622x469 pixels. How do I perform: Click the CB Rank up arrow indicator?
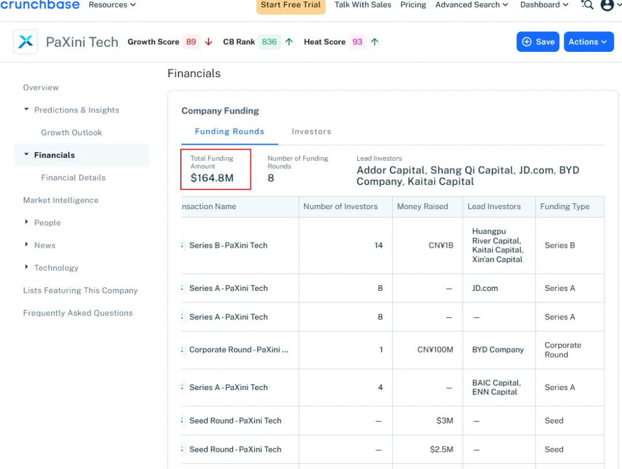(x=289, y=42)
